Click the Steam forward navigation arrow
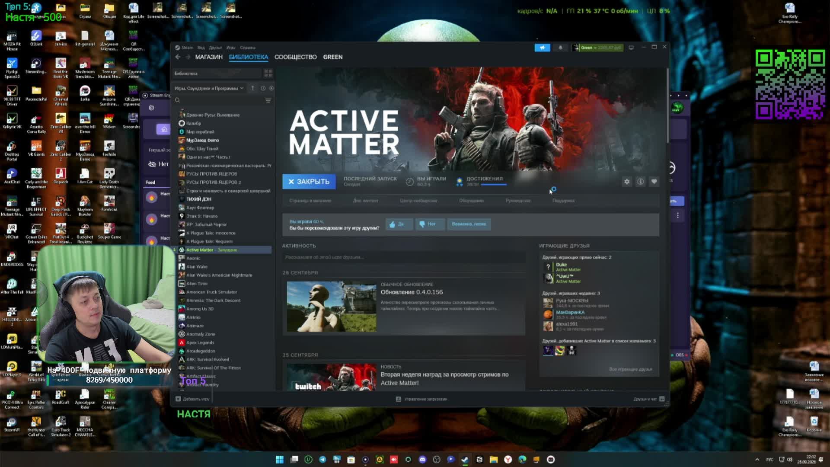The image size is (830, 467). tap(188, 57)
